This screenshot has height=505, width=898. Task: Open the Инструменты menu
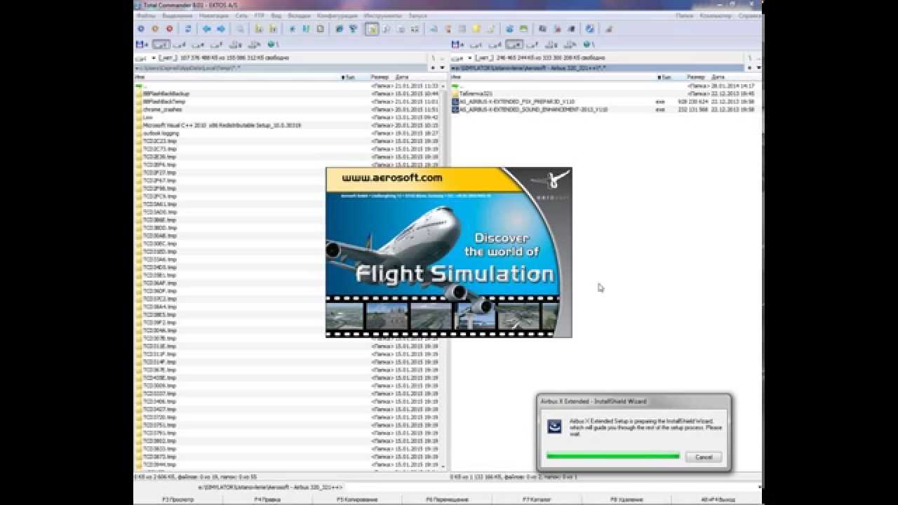click(383, 15)
